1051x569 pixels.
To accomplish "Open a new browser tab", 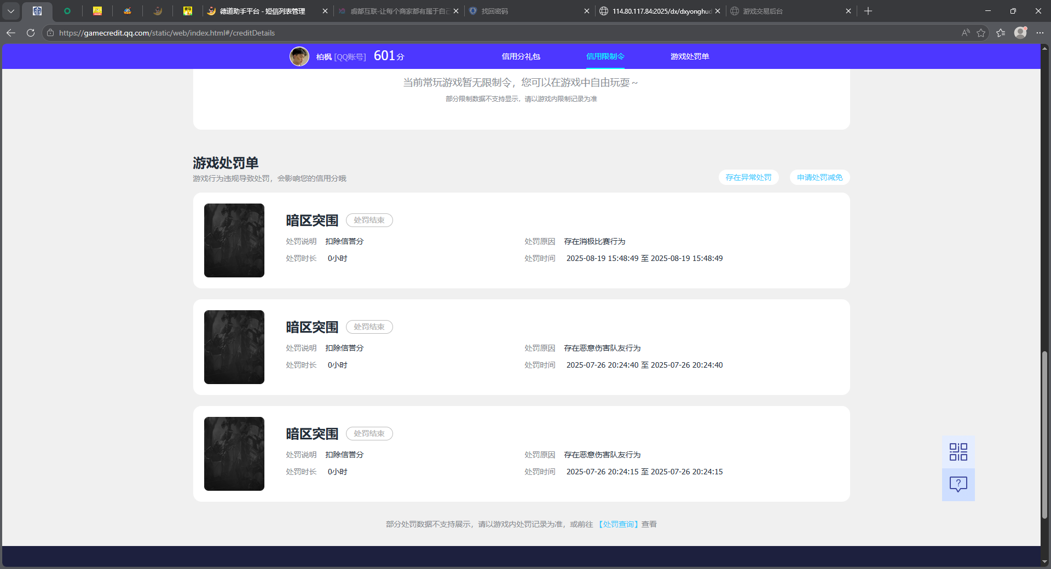I will coord(868,11).
